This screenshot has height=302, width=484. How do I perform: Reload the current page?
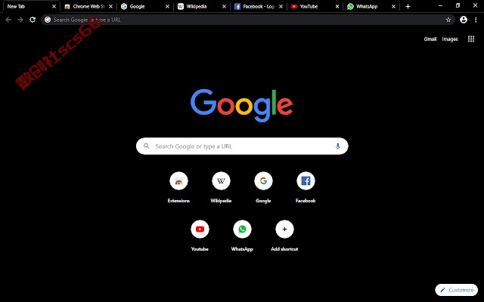(33, 20)
